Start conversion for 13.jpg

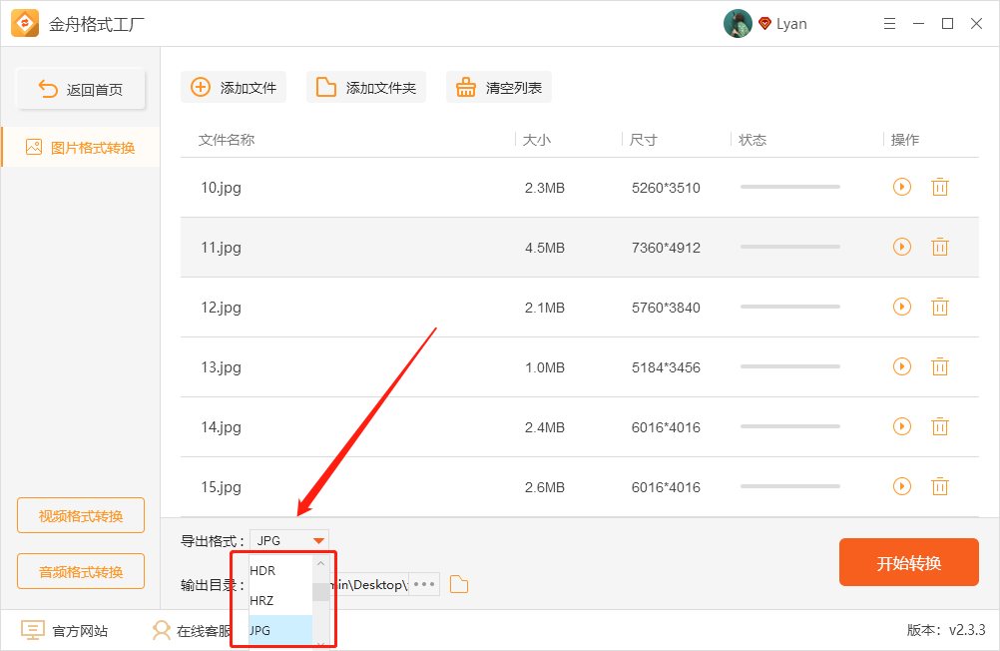tap(902, 367)
